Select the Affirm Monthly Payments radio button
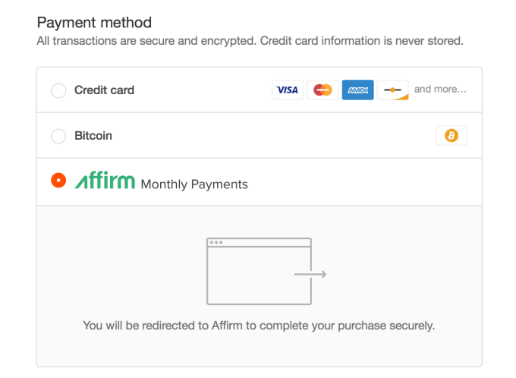This screenshot has height=378, width=516. click(58, 181)
